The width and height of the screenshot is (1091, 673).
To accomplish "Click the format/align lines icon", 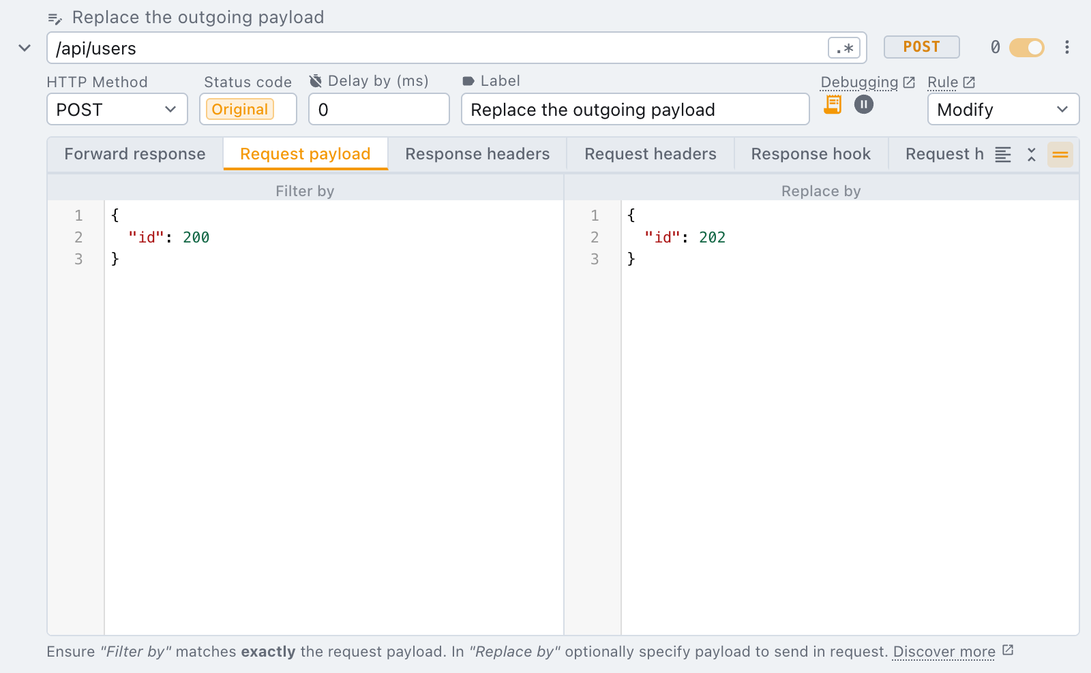I will pos(1003,155).
